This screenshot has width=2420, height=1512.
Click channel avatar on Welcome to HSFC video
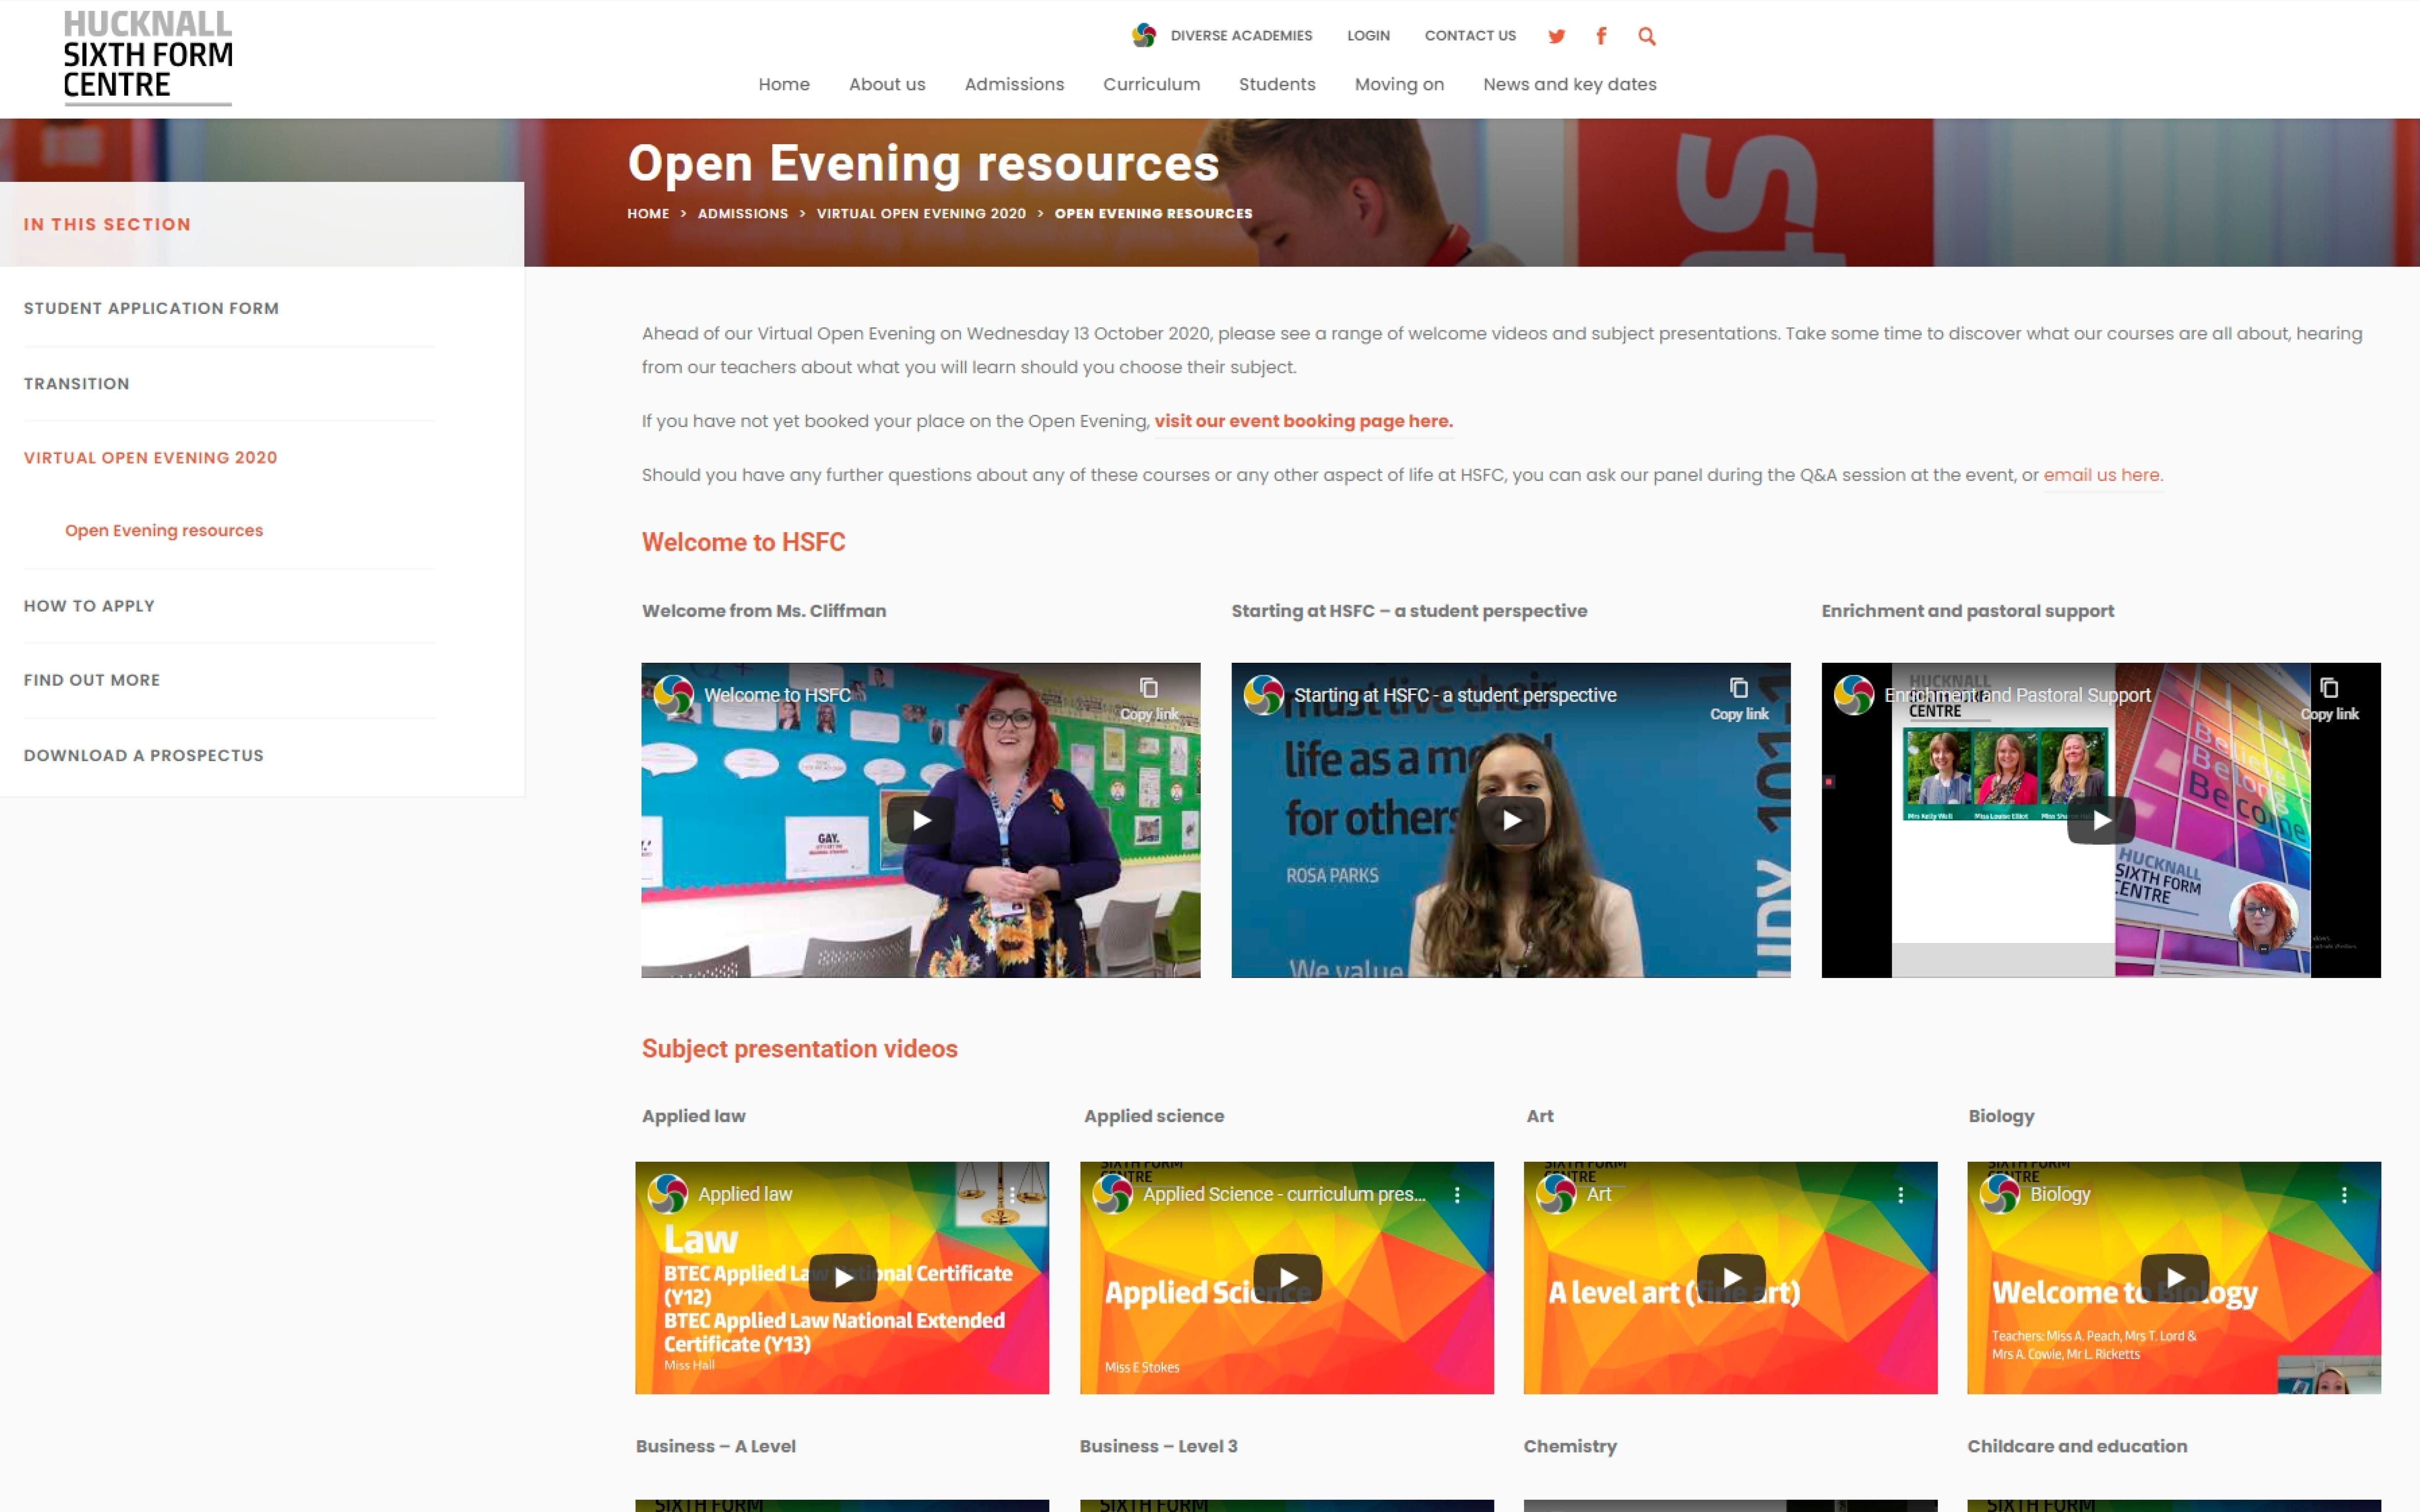673,695
